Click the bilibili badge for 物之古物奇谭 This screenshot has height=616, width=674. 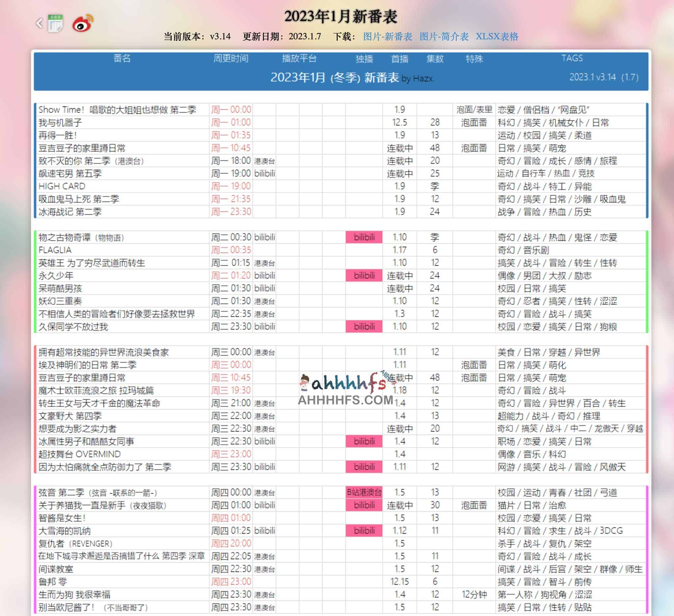tap(364, 237)
